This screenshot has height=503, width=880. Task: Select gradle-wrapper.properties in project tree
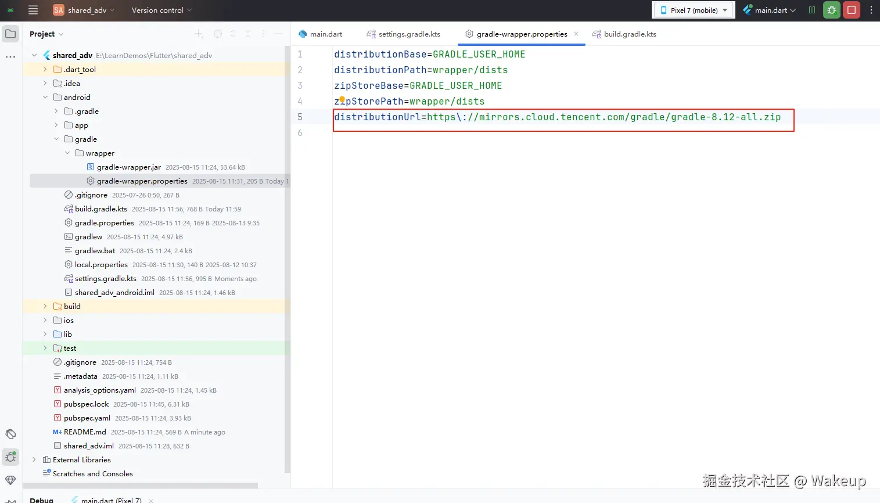(142, 181)
